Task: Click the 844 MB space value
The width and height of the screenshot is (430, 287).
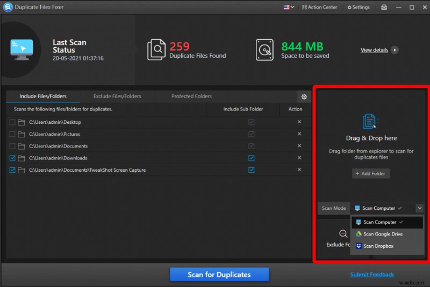Action: pos(302,47)
